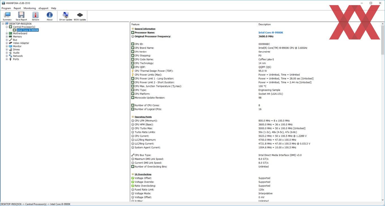Open the Help menu

[54, 8]
